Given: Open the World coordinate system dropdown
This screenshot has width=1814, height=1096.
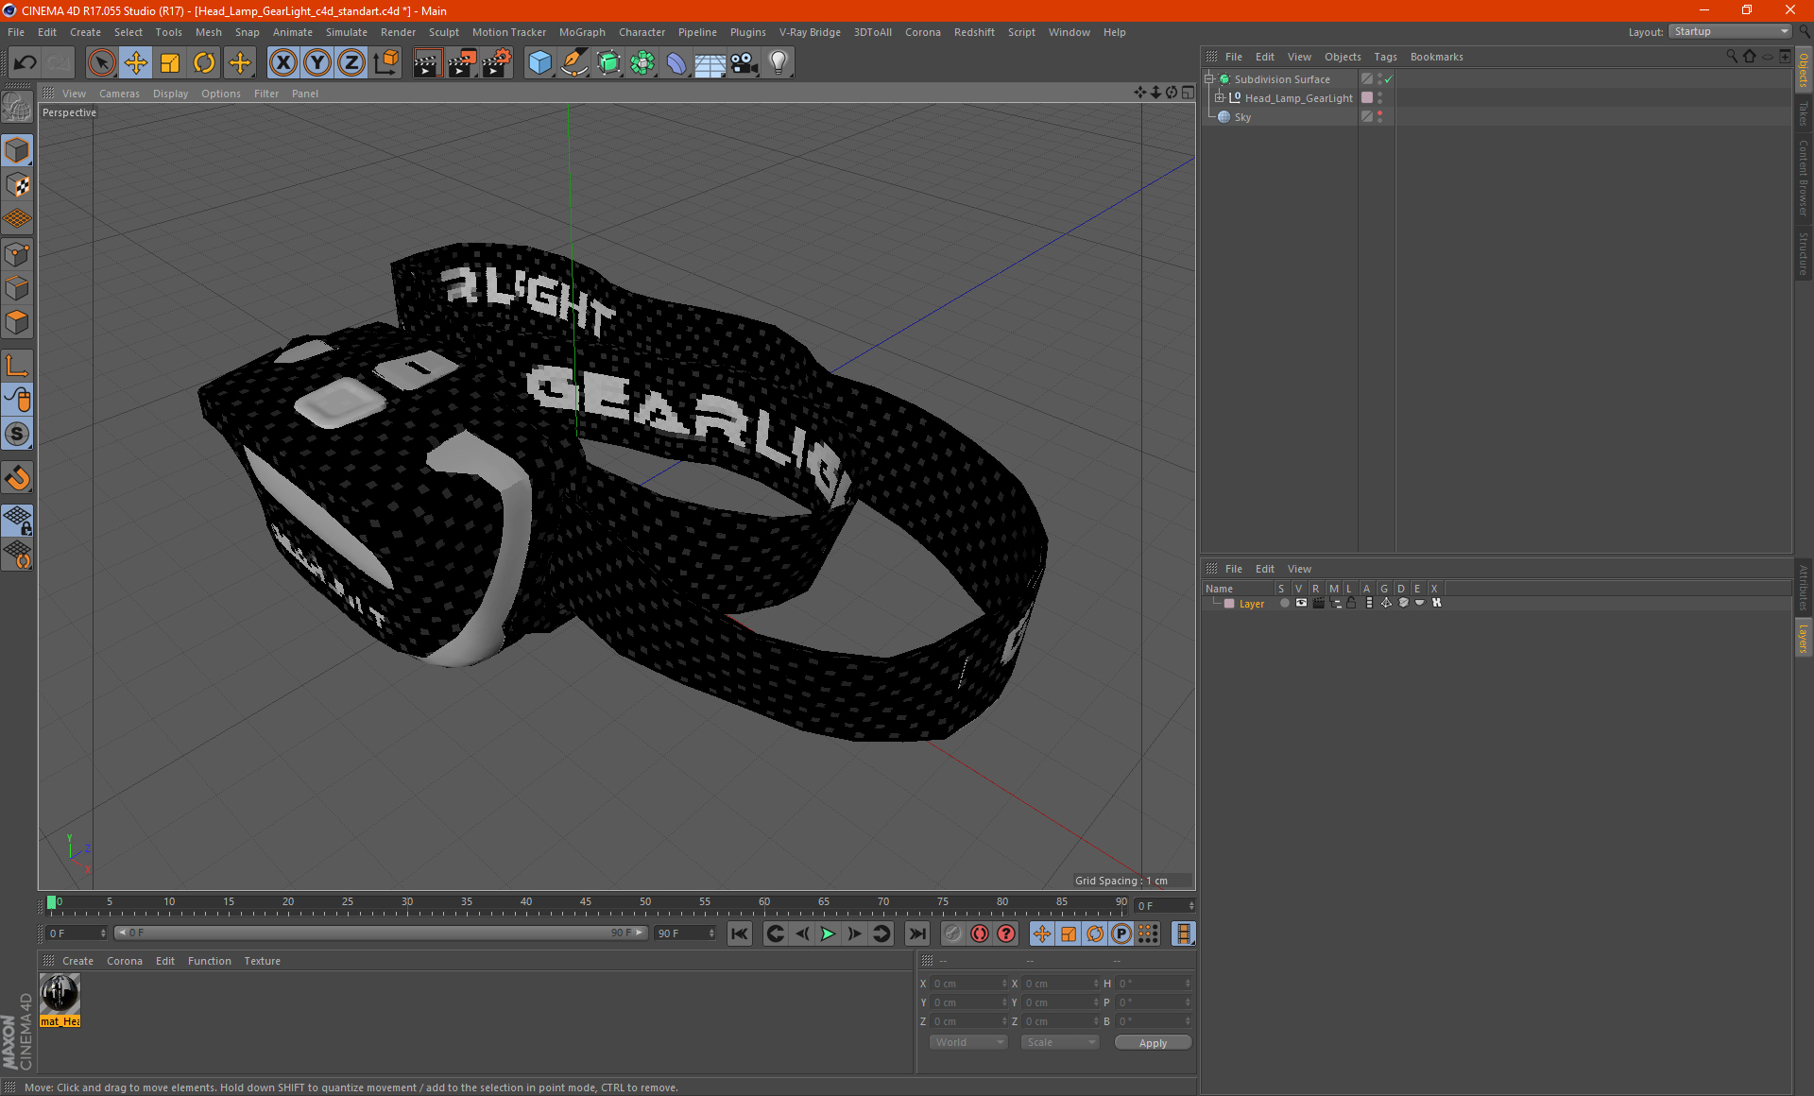Looking at the screenshot, I should coord(968,1042).
